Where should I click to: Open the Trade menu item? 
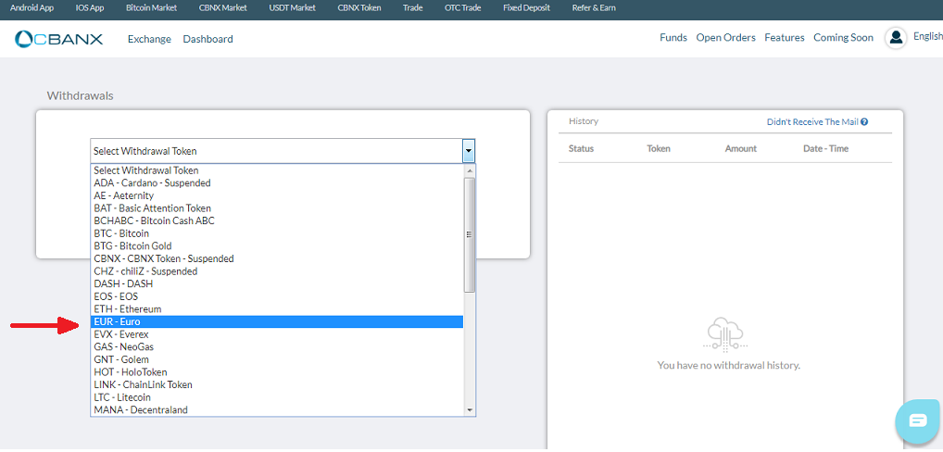412,8
